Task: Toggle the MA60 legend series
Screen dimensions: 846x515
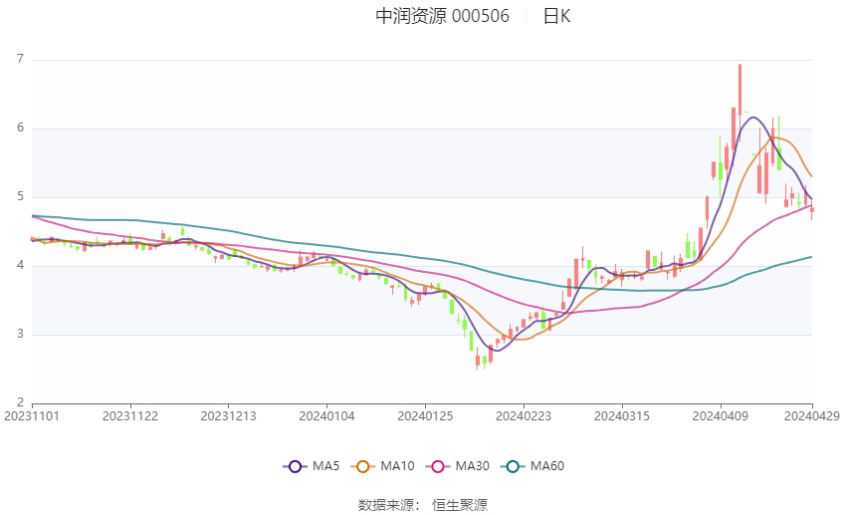Action: 532,466
